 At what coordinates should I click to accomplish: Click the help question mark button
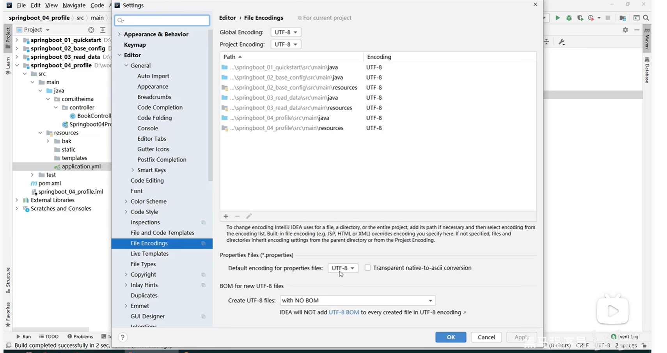[122, 337]
